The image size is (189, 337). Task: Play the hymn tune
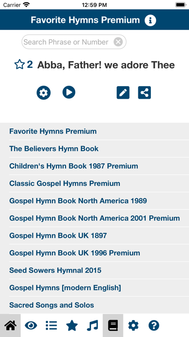69,92
